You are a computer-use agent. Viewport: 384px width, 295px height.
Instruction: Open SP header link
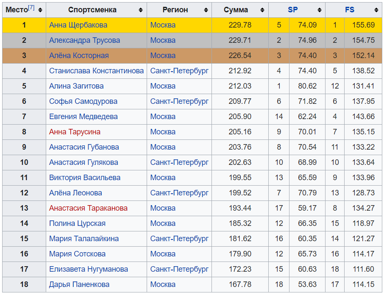292,10
